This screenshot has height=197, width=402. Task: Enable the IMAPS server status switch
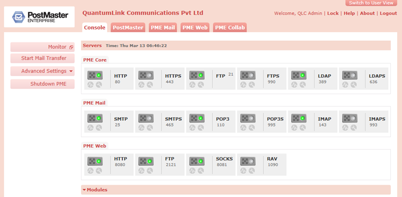[350, 119]
